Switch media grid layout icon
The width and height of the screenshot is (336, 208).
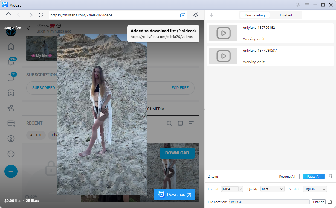(x=180, y=123)
